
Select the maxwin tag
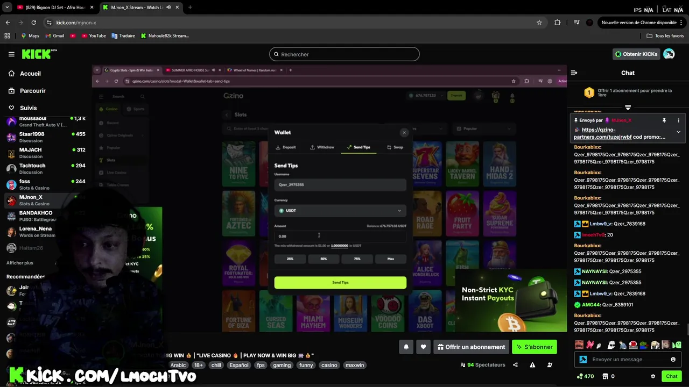355,365
